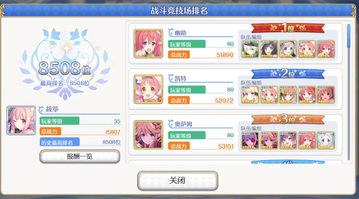This screenshot has width=359, height=199.
Task: Tap 凯特 player avatar in rank 2
Action: coord(149,89)
